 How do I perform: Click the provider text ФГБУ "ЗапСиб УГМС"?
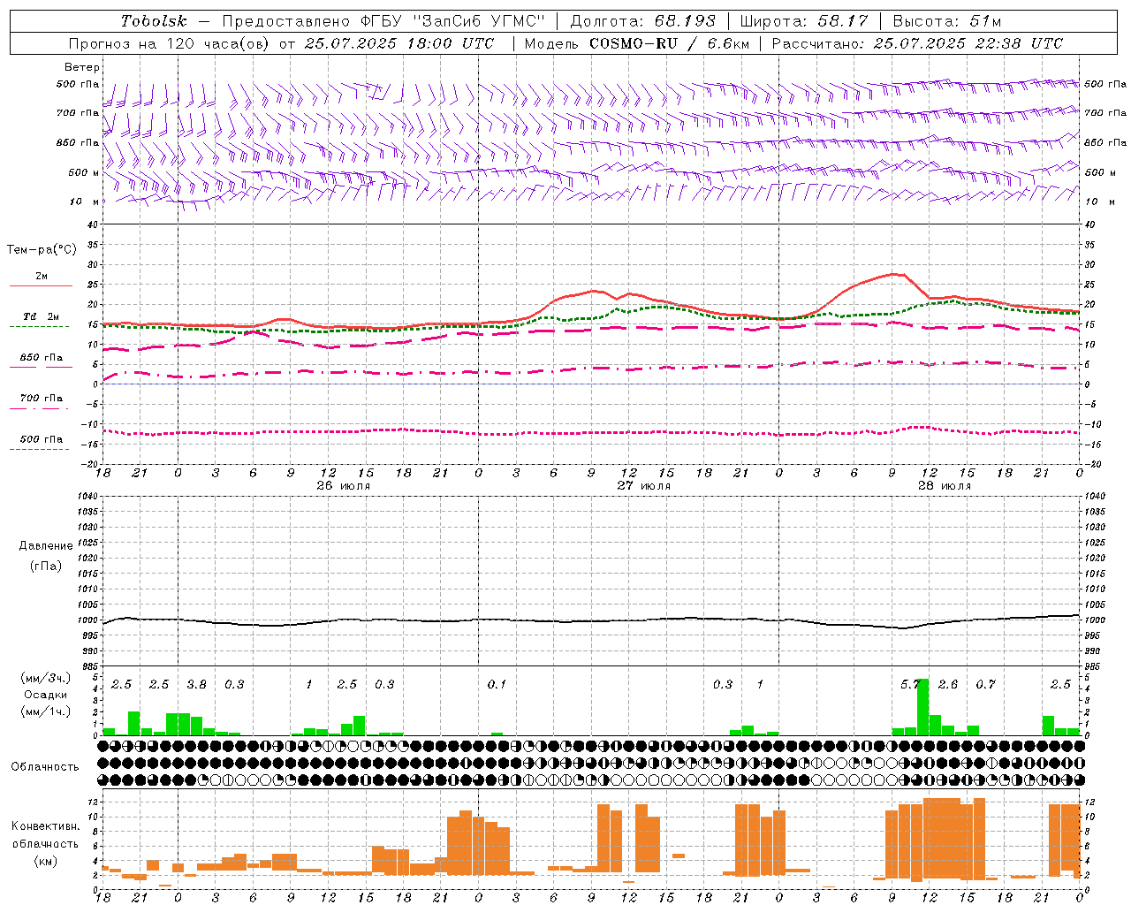click(x=453, y=21)
